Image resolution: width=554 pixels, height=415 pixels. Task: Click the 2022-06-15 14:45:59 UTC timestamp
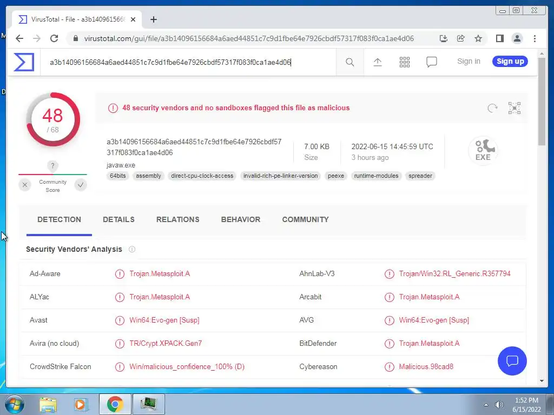(392, 146)
